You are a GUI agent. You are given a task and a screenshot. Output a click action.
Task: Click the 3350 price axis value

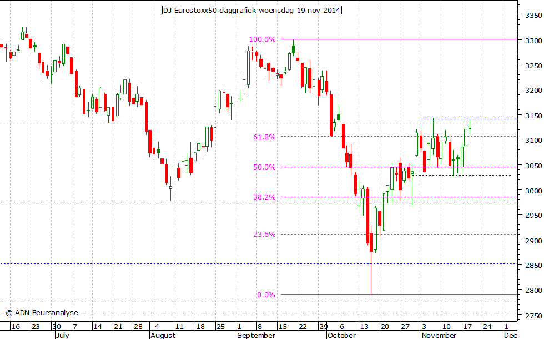click(533, 16)
